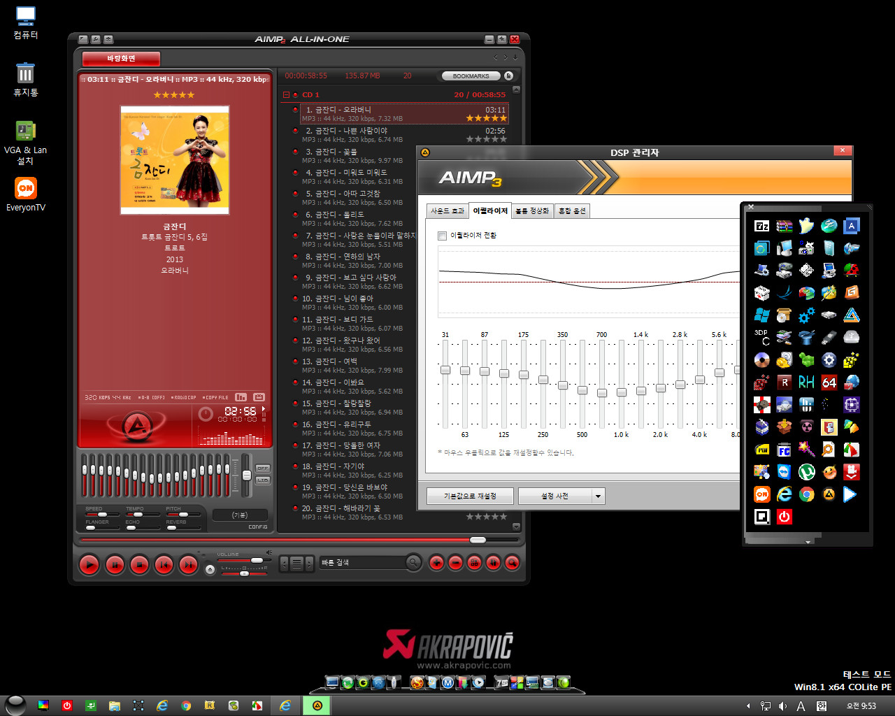This screenshot has width=895, height=716.
Task: Launch AIMP icon in launcher panel
Action: [829, 494]
